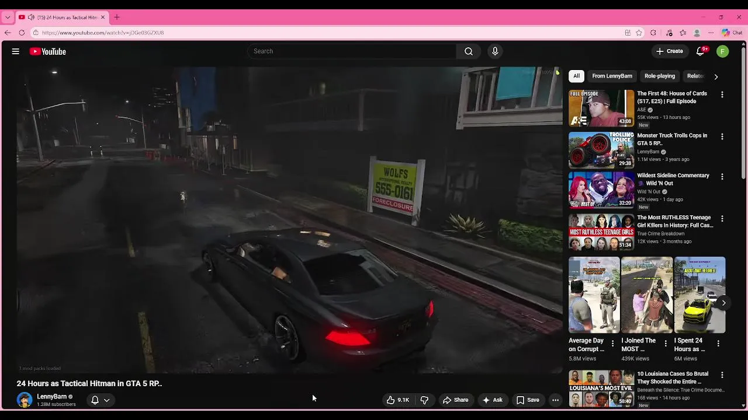Start voice search with the microphone icon
Screen dimensions: 748x420
pyautogui.click(x=495, y=51)
